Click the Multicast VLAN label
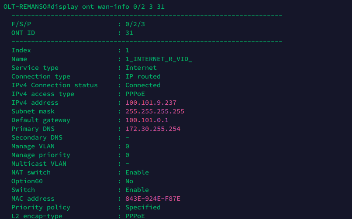The width and height of the screenshot is (352, 219). (x=39, y=164)
